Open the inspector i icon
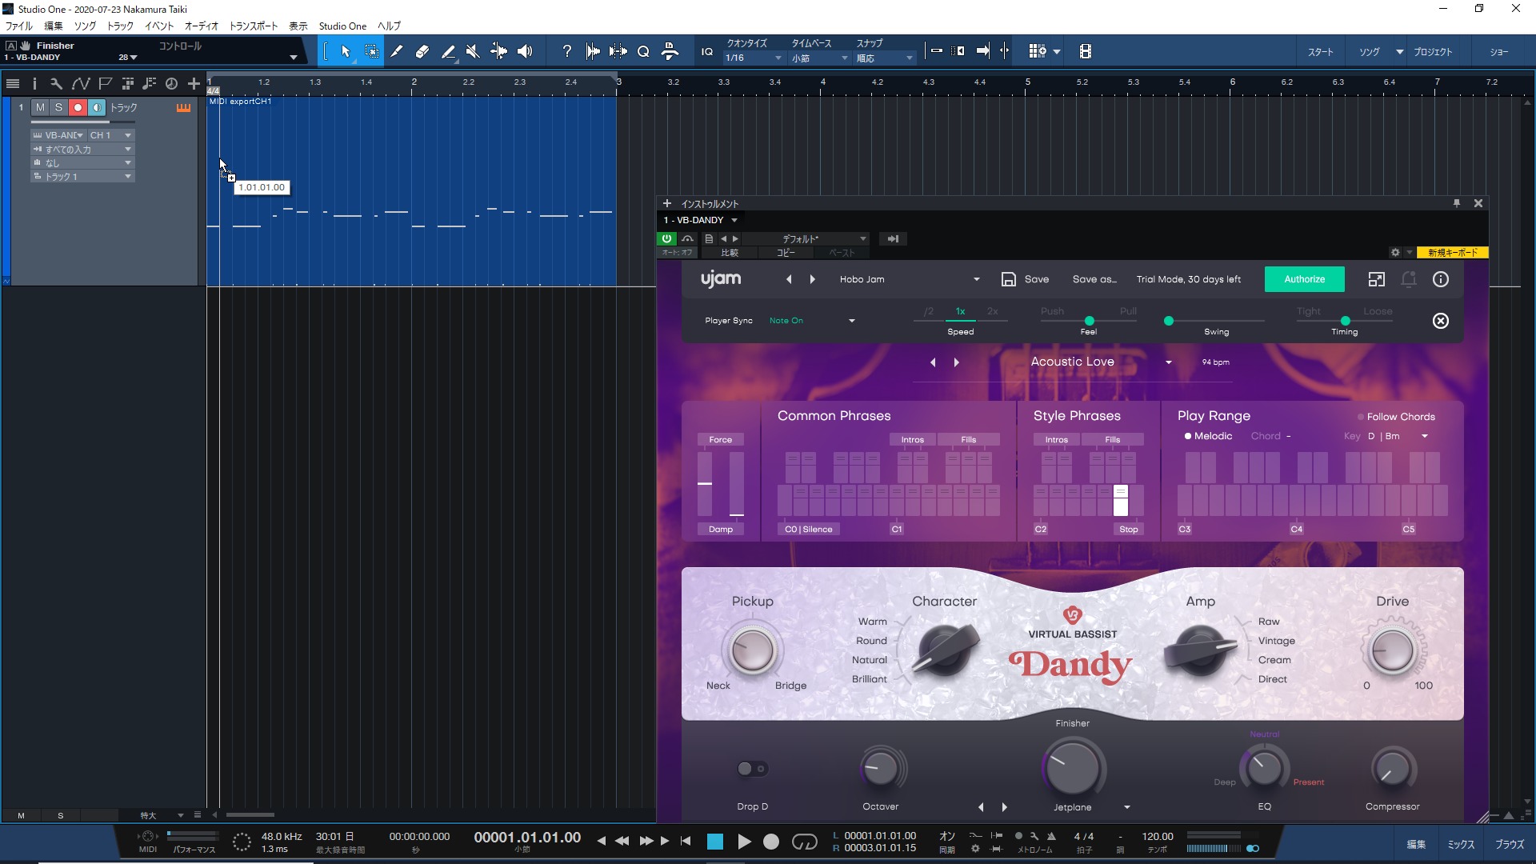 pyautogui.click(x=34, y=83)
